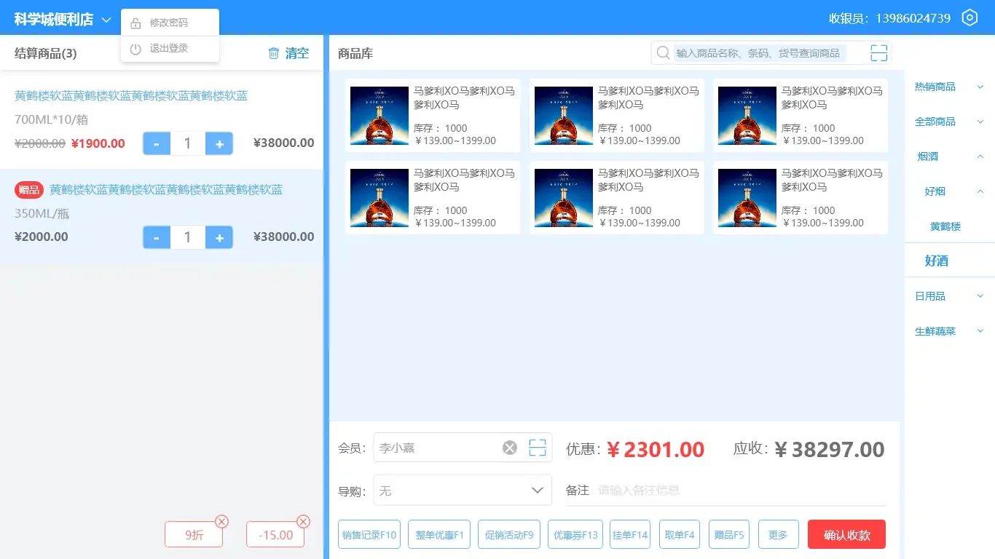Click the magnifier icon in product search
Screen dimensions: 995x559
664,52
